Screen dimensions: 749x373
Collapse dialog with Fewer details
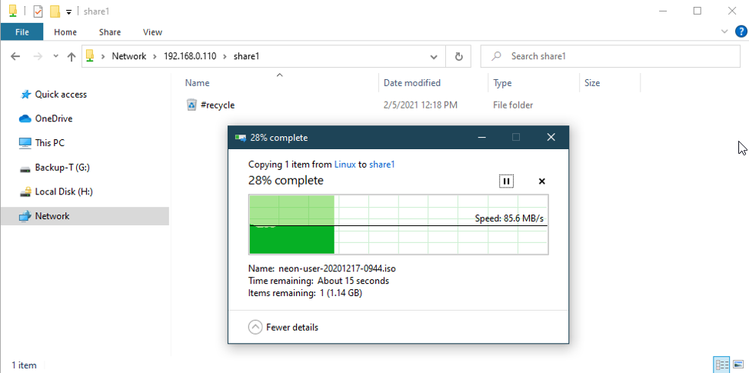coord(284,327)
